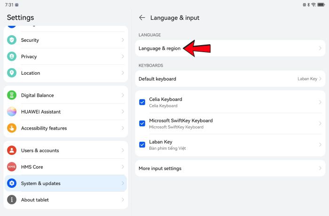Tap the HUAWEI Assistant icon
Image resolution: width=329 pixels, height=216 pixels.
tap(12, 112)
